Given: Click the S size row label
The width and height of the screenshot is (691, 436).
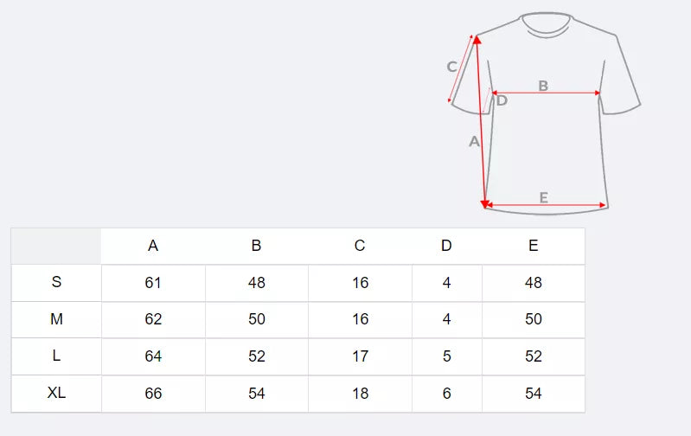Looking at the screenshot, I should click(x=56, y=282).
